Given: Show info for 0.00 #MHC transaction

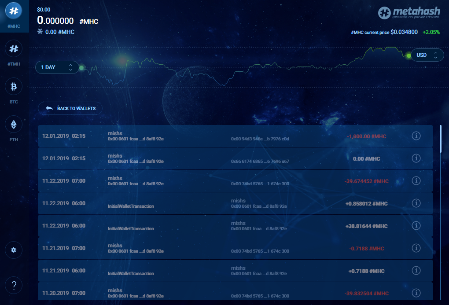Looking at the screenshot, I should point(416,158).
